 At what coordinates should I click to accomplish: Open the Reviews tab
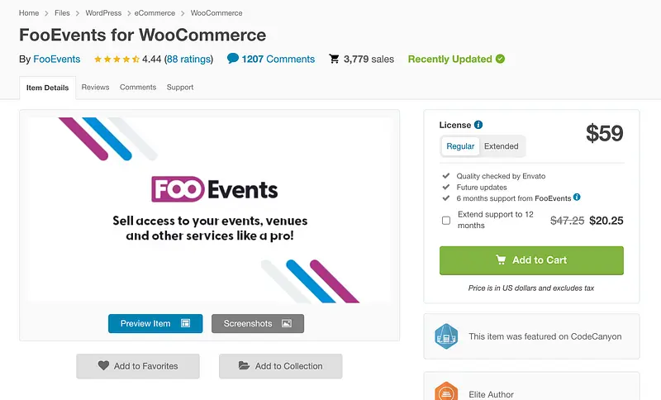tap(95, 88)
